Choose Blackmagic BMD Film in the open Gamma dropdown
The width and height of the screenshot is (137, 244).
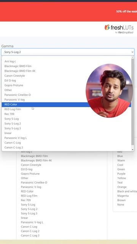tap(66, 66)
